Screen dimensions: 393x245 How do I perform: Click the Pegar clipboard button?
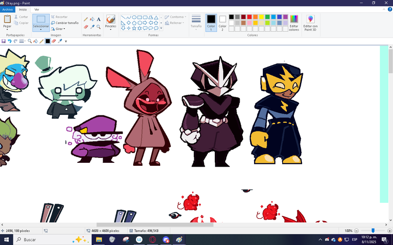(7, 21)
